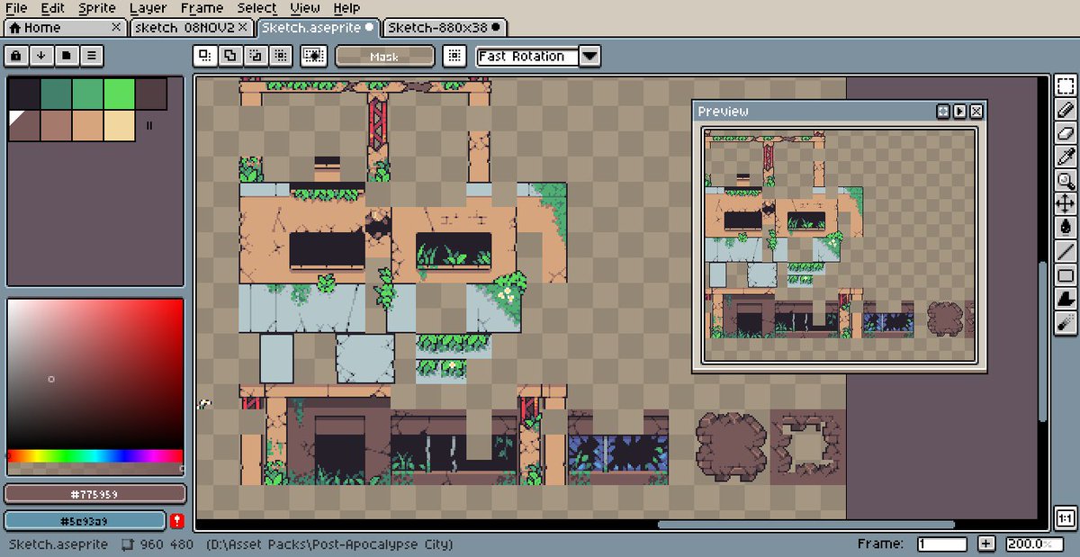
Task: Pick the light tan palette swatch
Action: pyautogui.click(x=87, y=125)
